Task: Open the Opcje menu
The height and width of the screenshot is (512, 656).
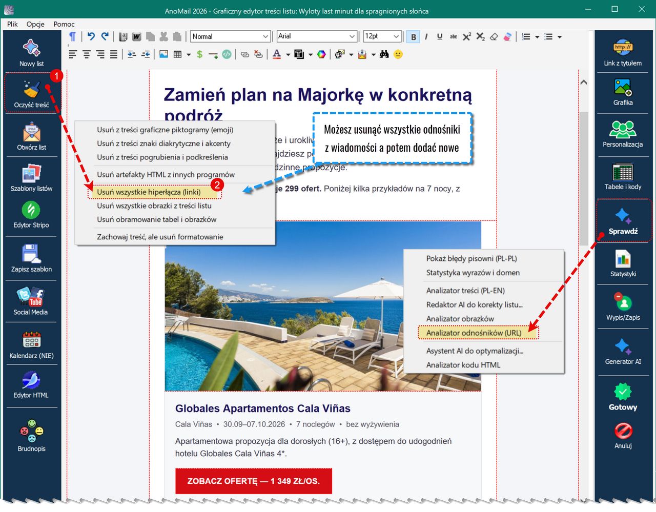Action: pos(35,24)
